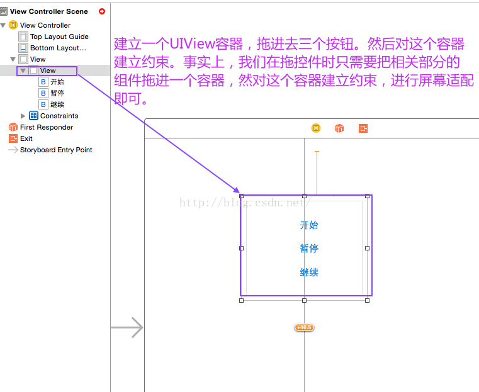Screen dimensions: 479x392
Task: Click the Storyboard Entry Point arrow icon
Action: [13, 150]
